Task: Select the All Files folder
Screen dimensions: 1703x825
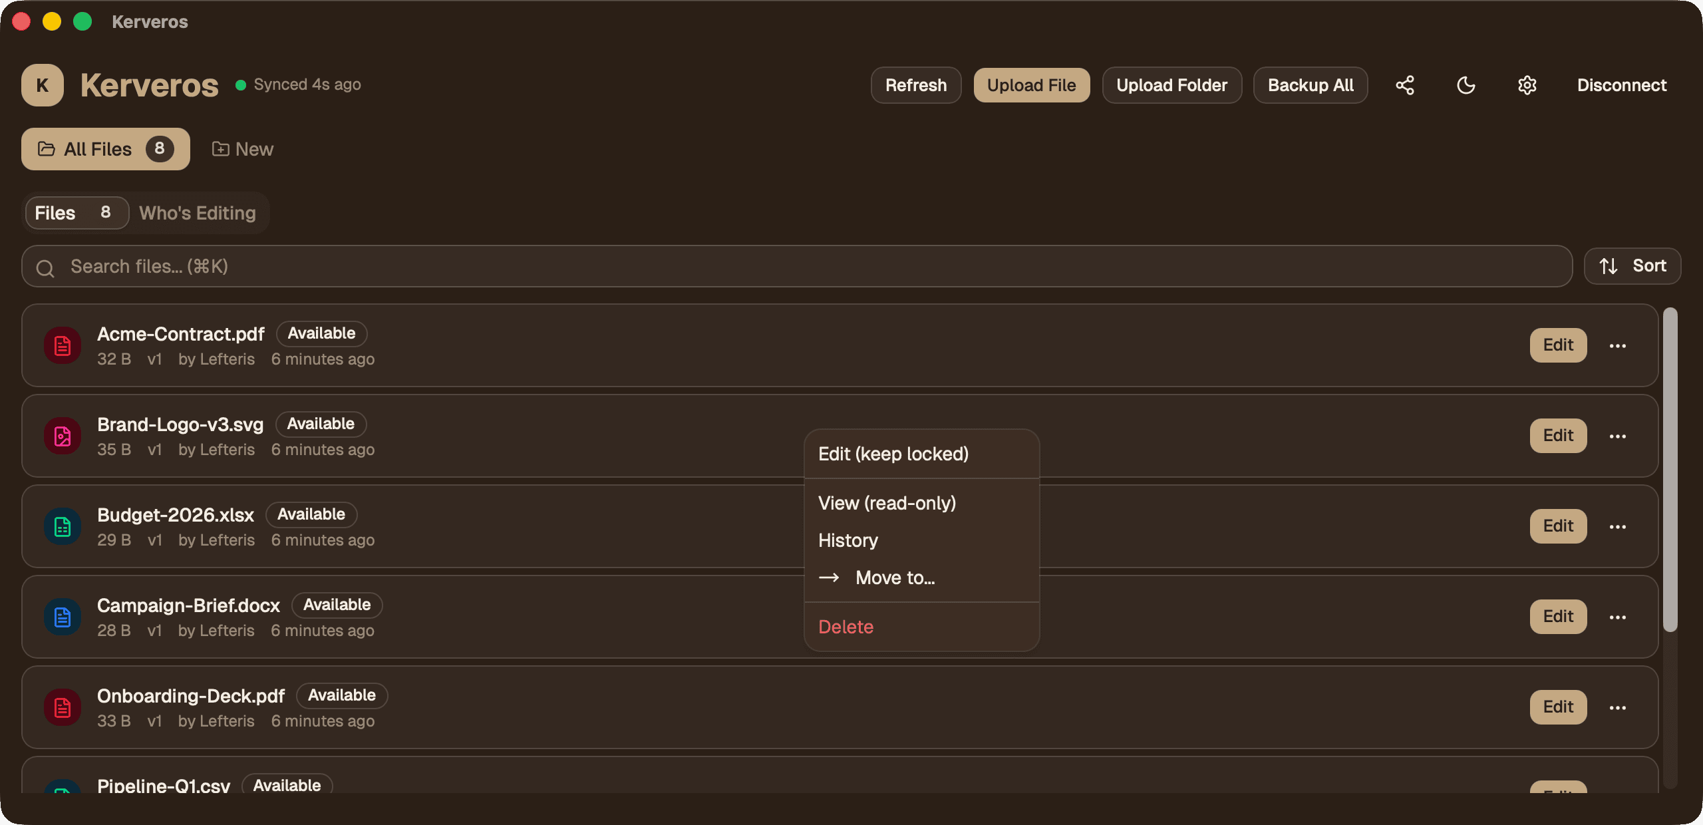Action: (x=106, y=149)
